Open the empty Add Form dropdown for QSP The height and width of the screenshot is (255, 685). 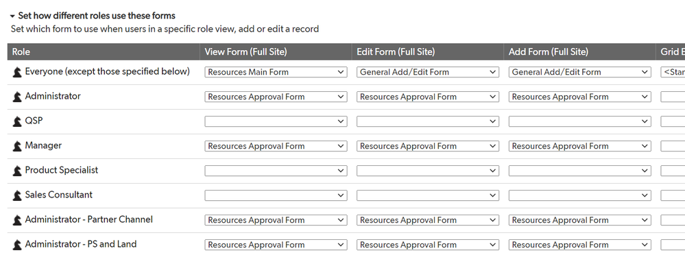click(x=579, y=121)
